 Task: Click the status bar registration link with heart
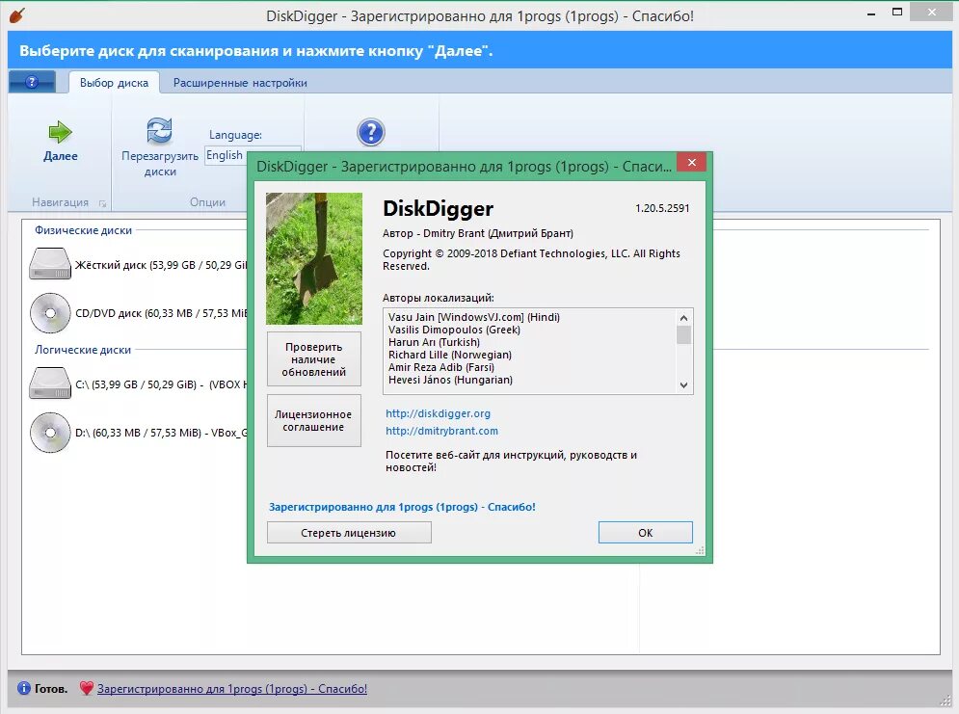232,688
